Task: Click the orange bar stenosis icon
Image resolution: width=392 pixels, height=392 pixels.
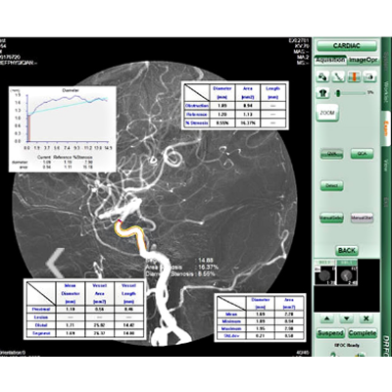Action: (354, 77)
